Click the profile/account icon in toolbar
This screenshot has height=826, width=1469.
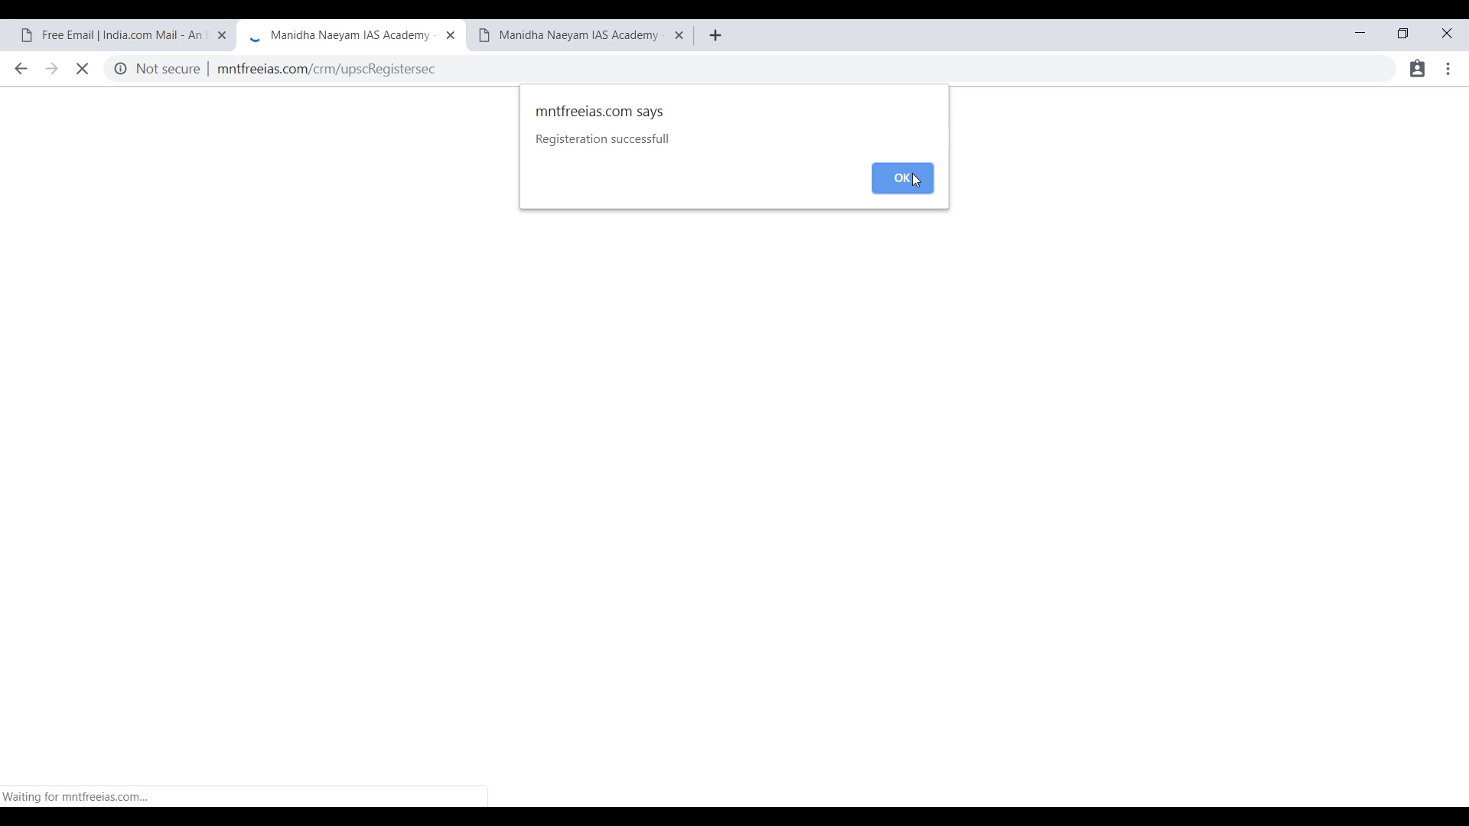[1418, 69]
